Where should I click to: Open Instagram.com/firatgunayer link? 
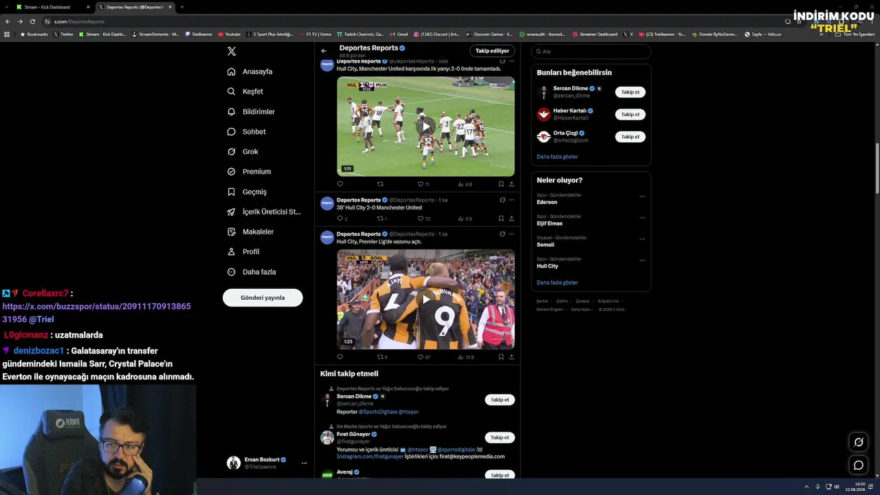point(370,456)
